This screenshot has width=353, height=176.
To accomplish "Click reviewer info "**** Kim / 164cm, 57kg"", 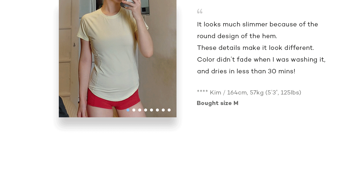I will (x=230, y=93).
